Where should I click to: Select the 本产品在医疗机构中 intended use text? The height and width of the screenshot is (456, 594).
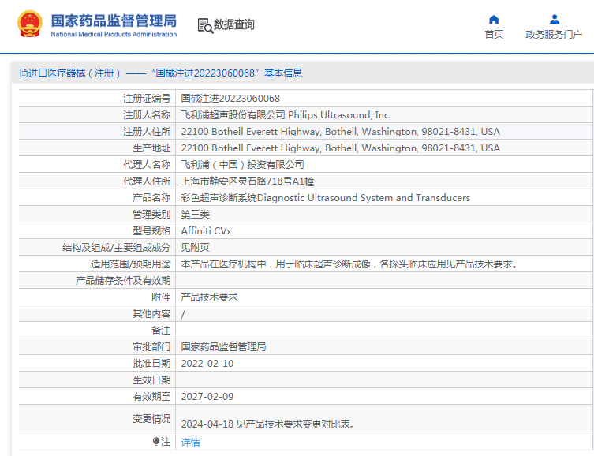tap(349, 264)
